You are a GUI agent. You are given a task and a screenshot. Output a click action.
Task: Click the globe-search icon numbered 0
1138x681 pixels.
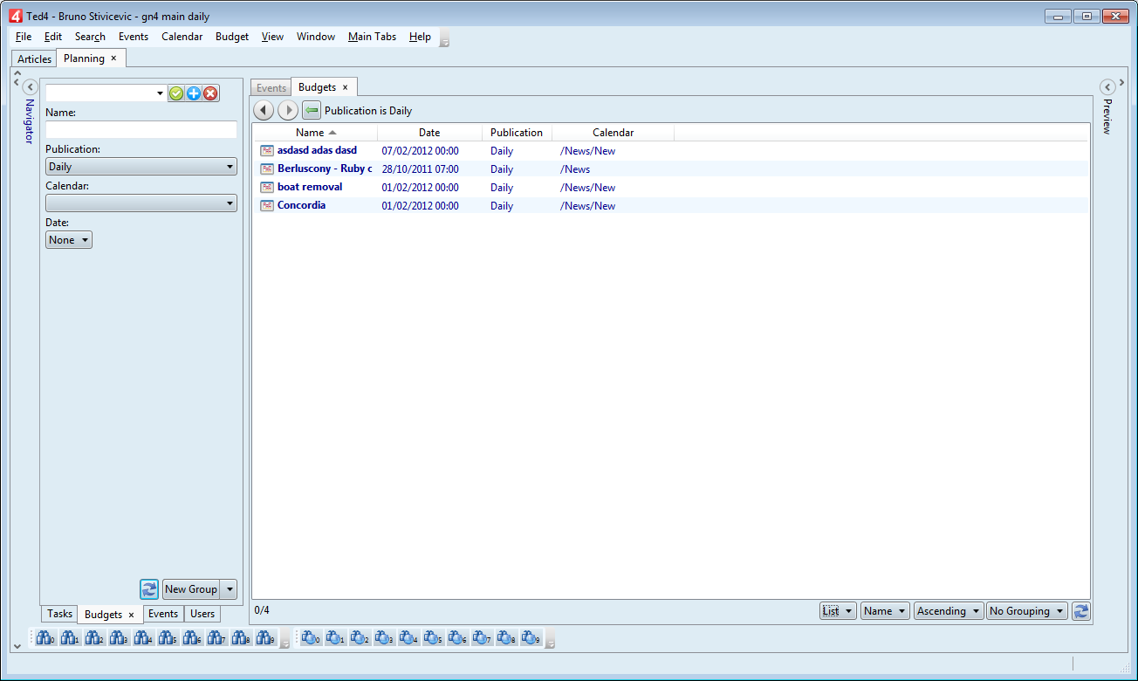point(311,638)
